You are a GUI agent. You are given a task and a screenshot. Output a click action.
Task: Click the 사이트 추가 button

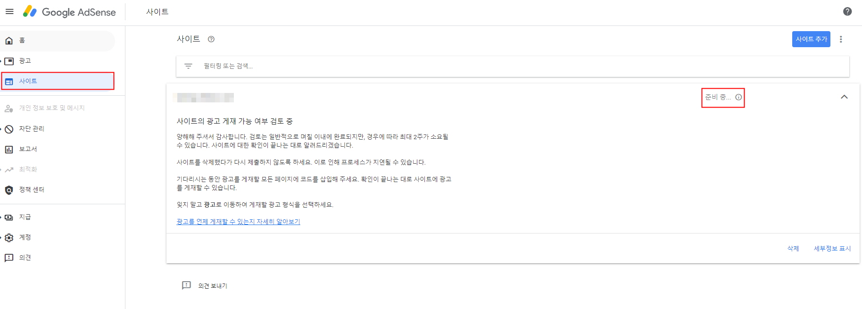point(811,40)
